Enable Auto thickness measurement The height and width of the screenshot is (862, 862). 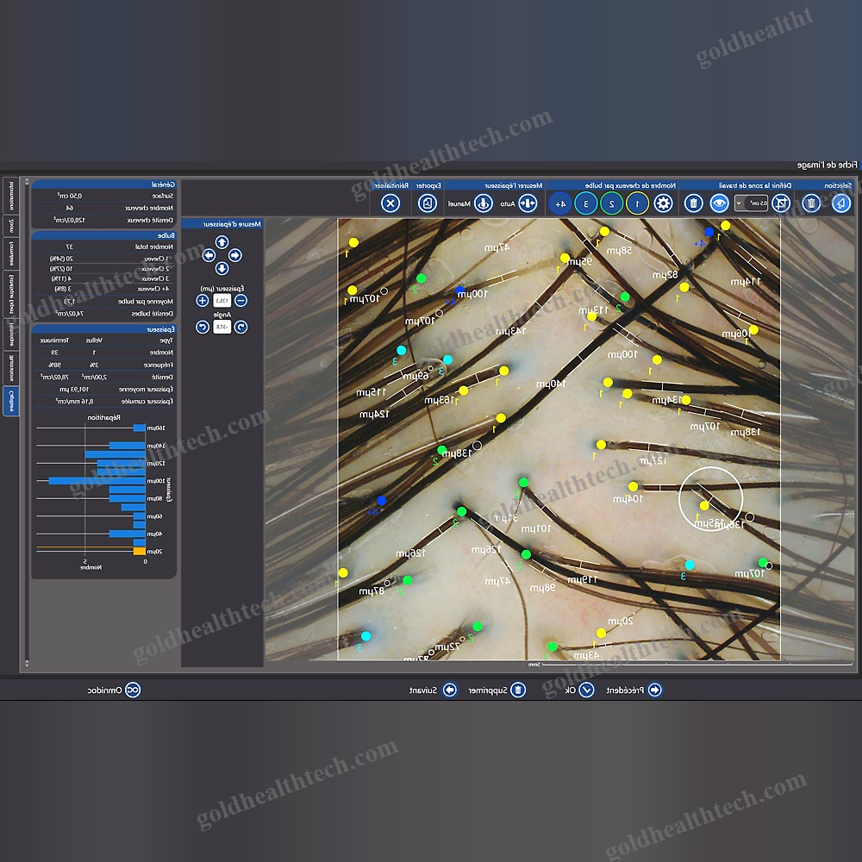click(528, 203)
